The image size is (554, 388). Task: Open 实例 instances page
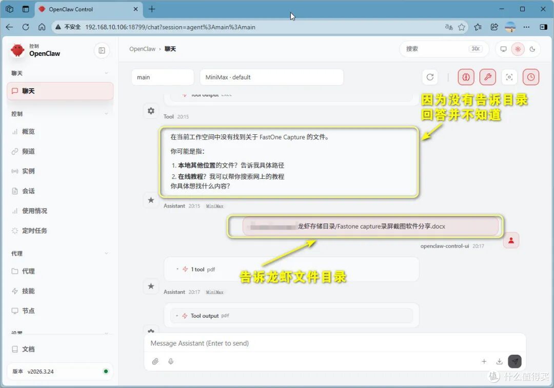tap(60, 171)
